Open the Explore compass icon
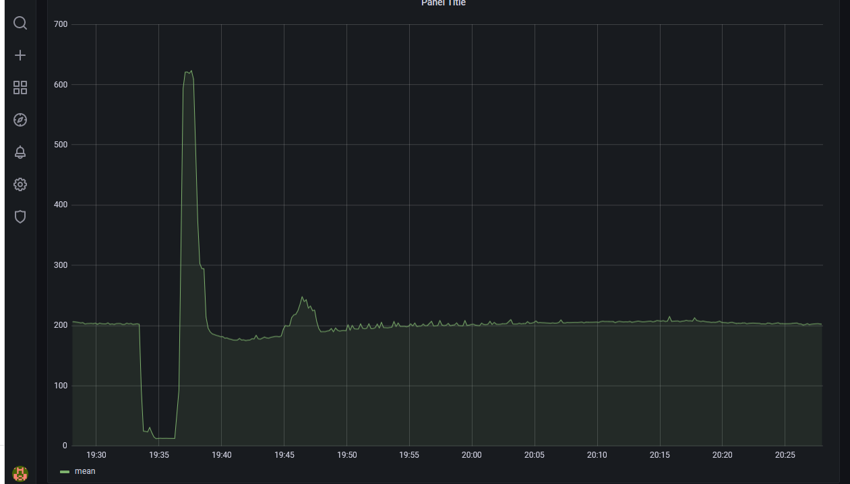 (x=20, y=120)
